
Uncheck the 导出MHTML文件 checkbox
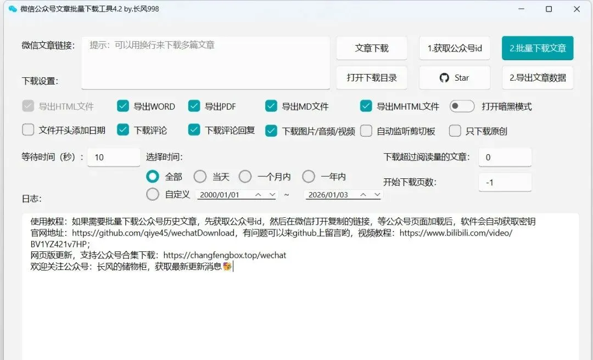[366, 106]
